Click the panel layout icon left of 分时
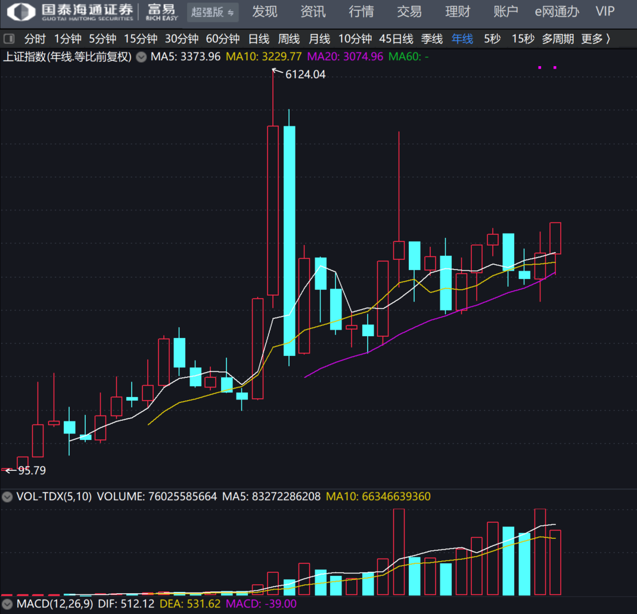 [x=9, y=39]
